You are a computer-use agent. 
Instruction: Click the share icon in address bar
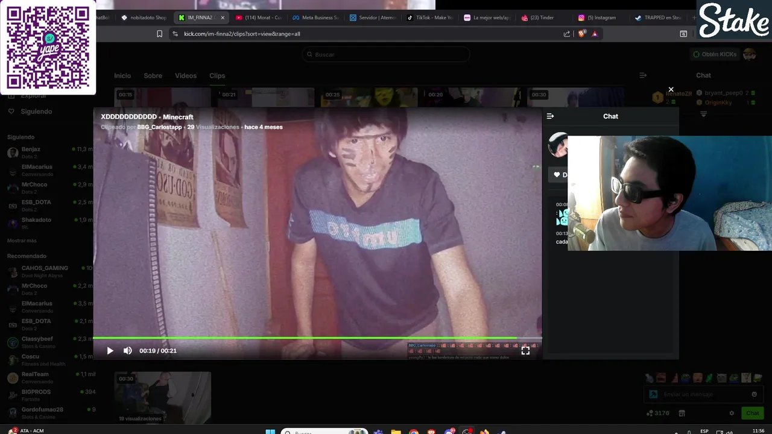pos(567,34)
